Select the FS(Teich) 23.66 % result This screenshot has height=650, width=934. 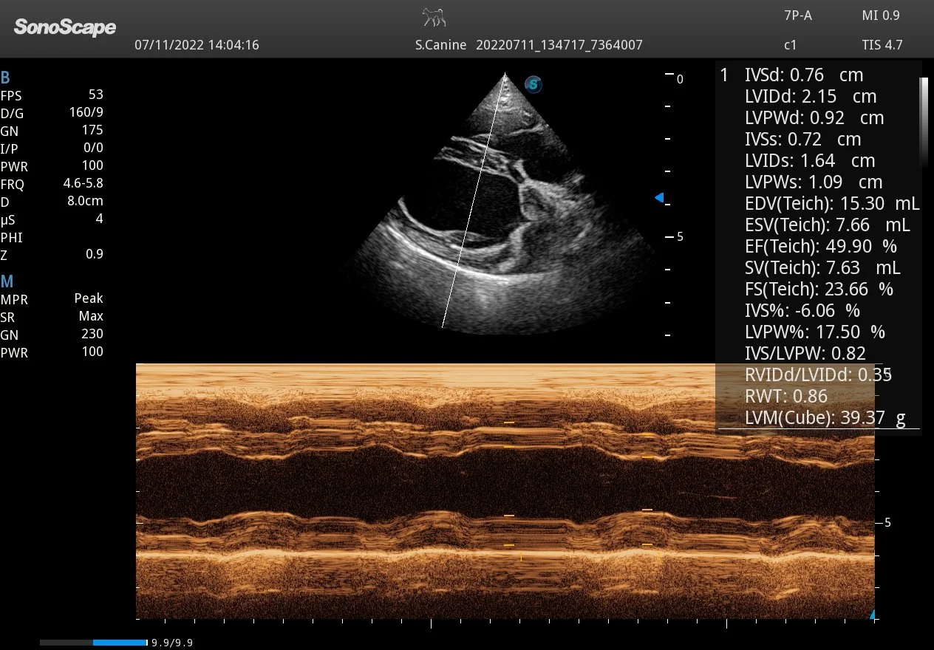(x=819, y=290)
